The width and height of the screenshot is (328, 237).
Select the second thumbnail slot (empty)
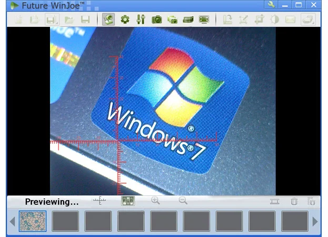pyautogui.click(x=65, y=221)
